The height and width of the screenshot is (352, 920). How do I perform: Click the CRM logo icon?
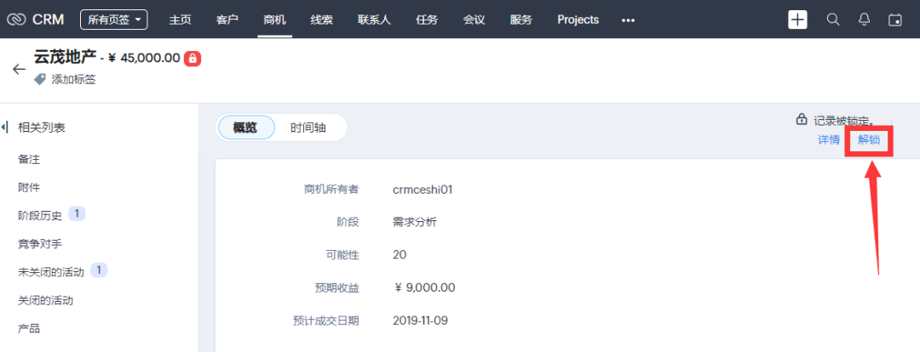pyautogui.click(x=16, y=20)
